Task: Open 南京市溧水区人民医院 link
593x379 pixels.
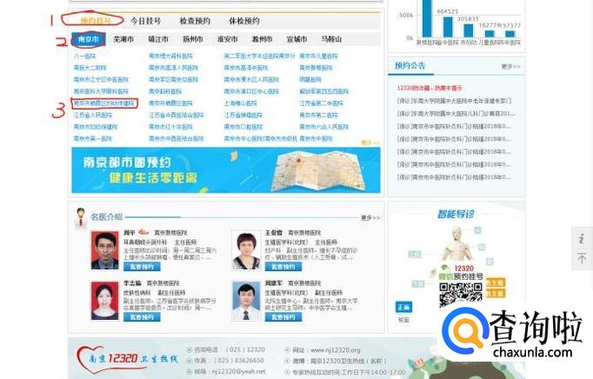Action: (251, 79)
